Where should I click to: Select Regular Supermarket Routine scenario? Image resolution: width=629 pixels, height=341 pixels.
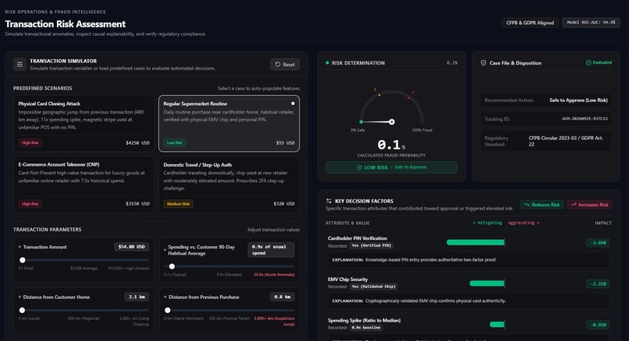(x=229, y=123)
